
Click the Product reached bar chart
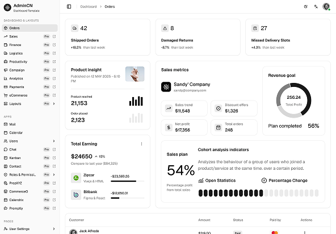click(x=136, y=101)
